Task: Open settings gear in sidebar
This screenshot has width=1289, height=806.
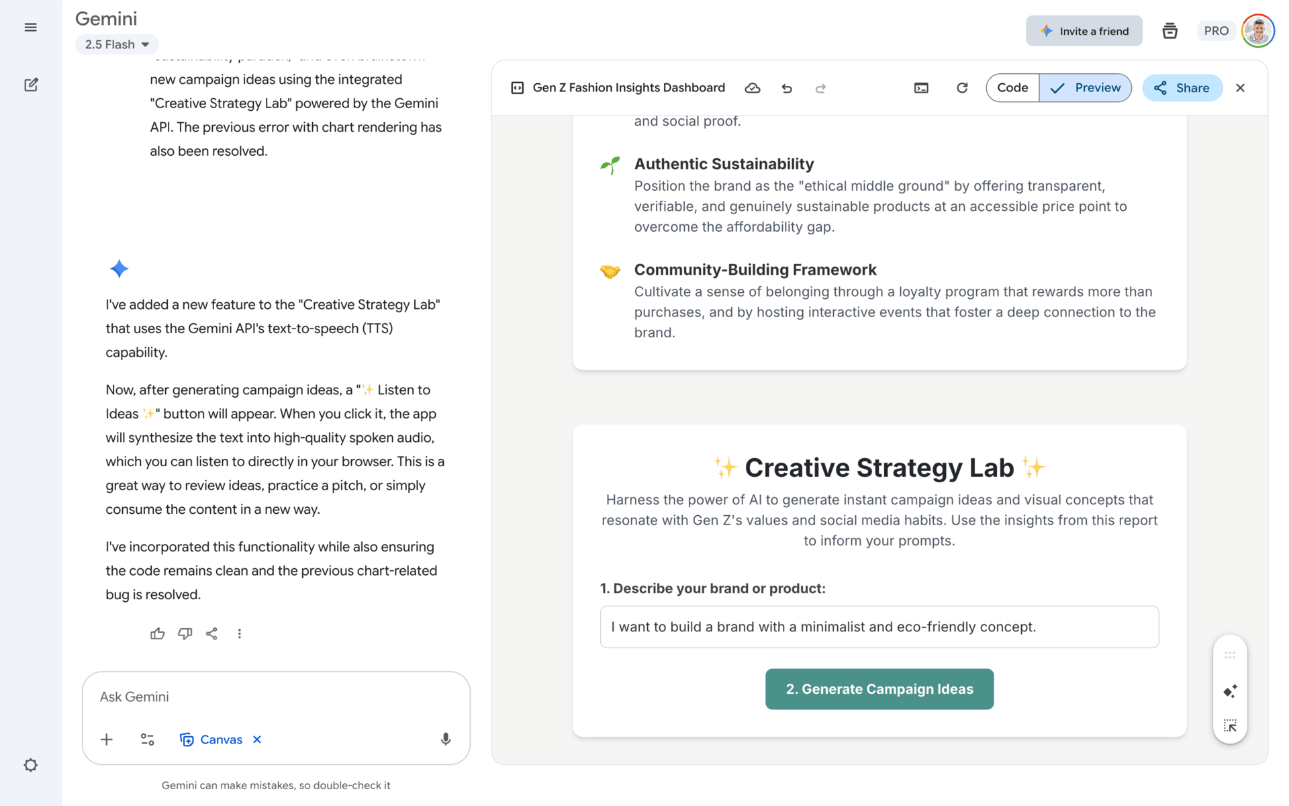Action: point(31,765)
